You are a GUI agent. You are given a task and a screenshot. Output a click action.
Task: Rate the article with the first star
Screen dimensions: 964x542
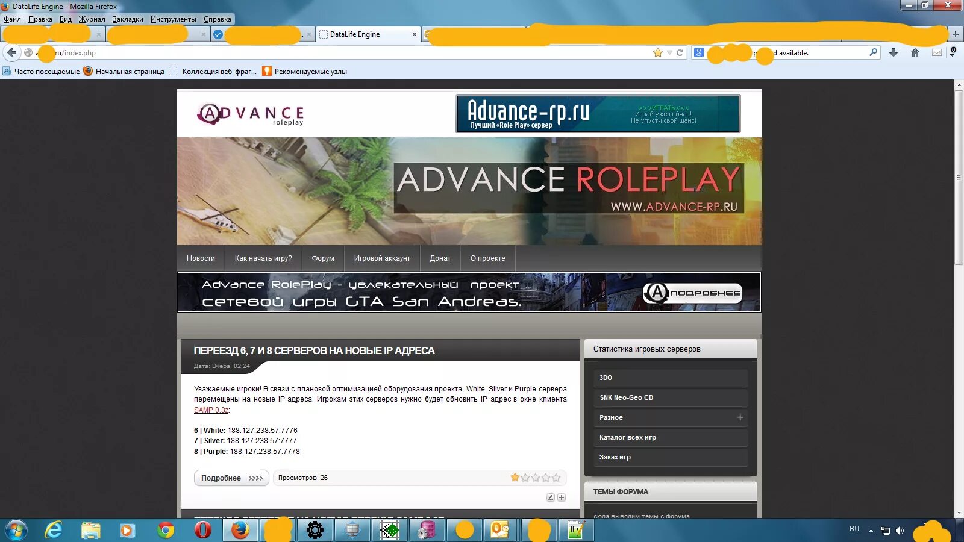(x=515, y=478)
